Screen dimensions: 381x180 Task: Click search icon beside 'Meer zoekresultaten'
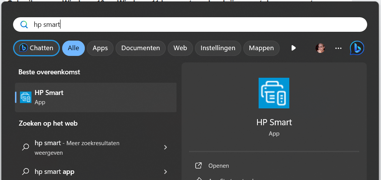(x=25, y=147)
